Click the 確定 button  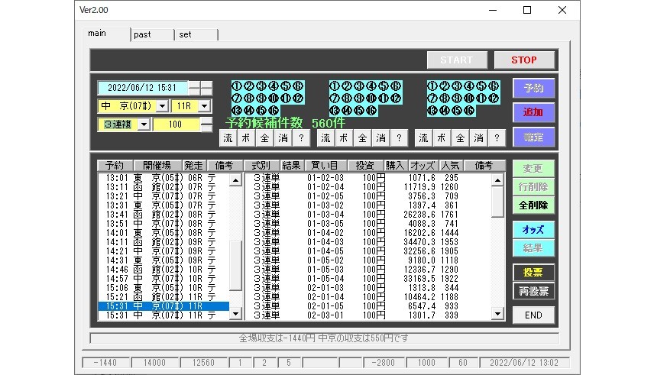click(x=533, y=137)
